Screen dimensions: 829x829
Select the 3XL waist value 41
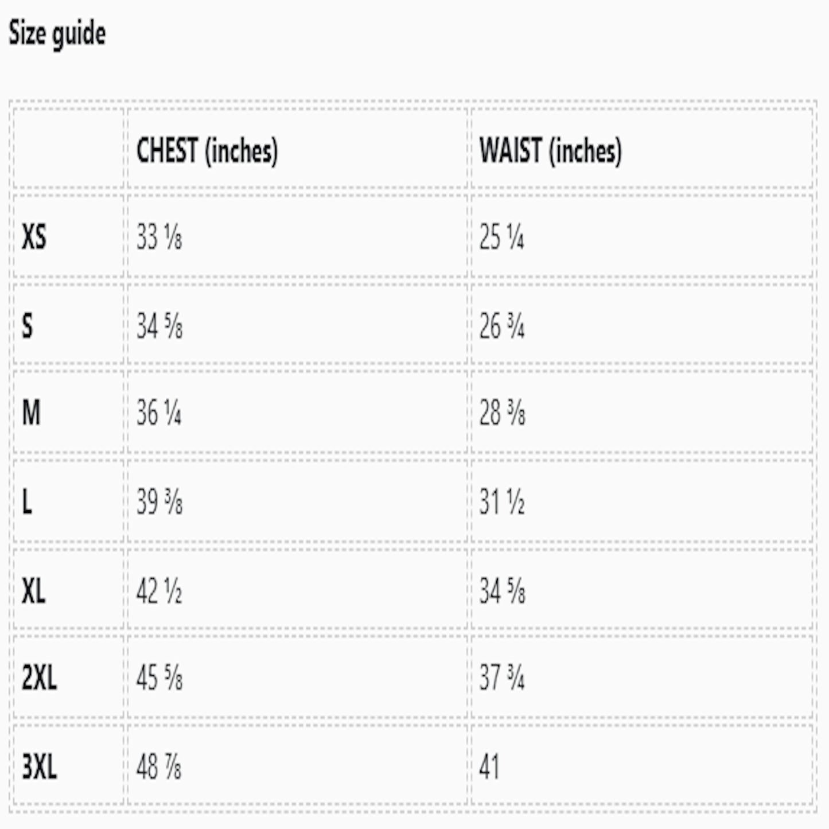coord(489,766)
